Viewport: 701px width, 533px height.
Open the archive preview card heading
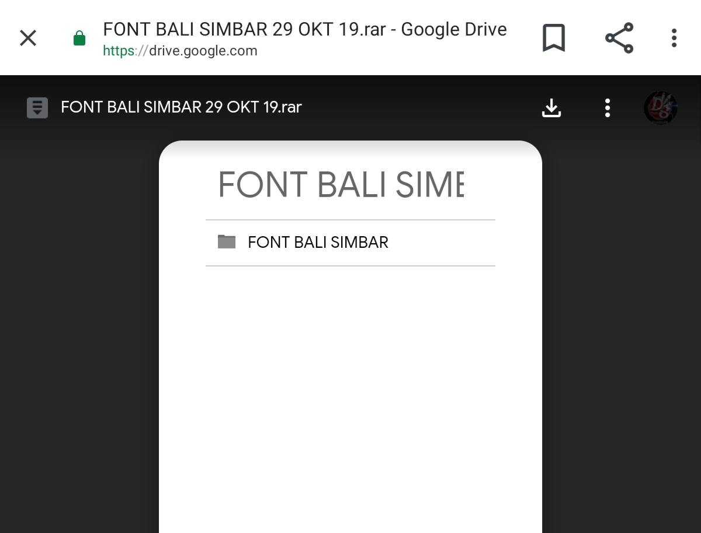pyautogui.click(x=341, y=184)
